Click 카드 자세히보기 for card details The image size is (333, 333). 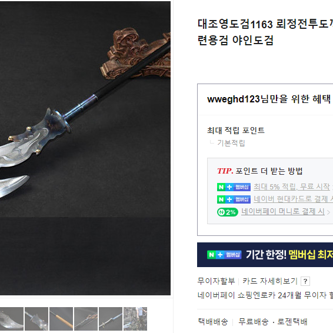point(270,281)
